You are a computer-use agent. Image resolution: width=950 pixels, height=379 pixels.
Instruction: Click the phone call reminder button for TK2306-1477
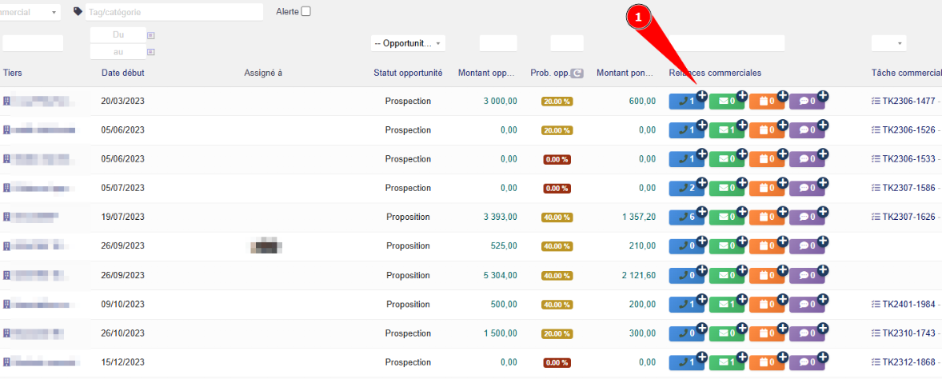[684, 102]
